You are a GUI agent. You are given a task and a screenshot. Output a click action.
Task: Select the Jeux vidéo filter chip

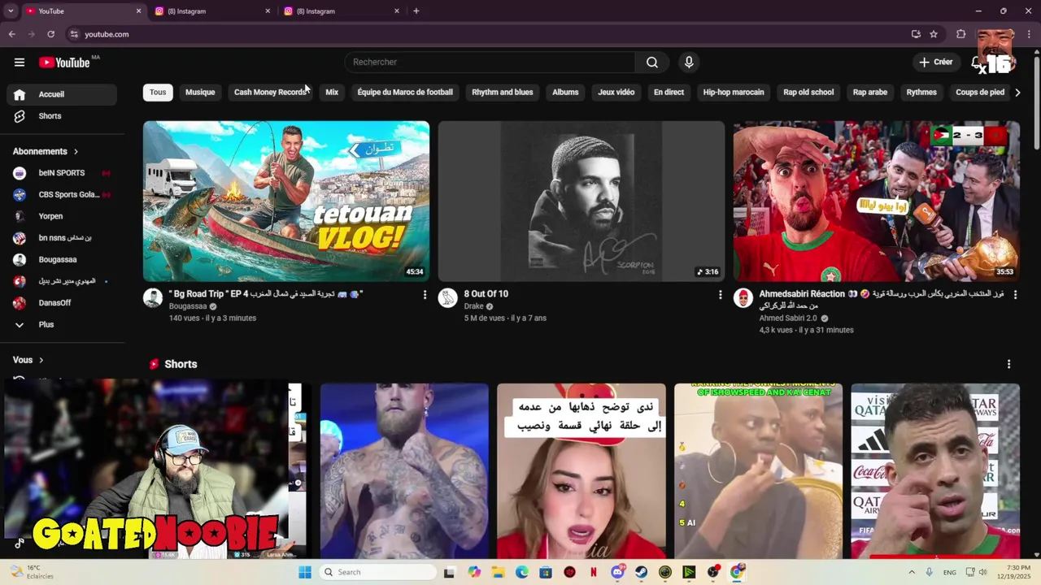[x=616, y=92]
